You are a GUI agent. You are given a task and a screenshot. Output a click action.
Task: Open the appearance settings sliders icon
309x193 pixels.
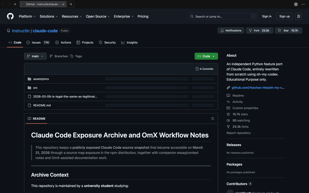click(298, 16)
